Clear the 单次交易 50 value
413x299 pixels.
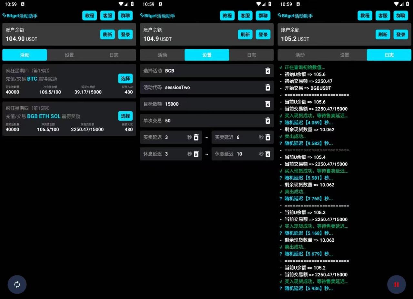coord(267,121)
